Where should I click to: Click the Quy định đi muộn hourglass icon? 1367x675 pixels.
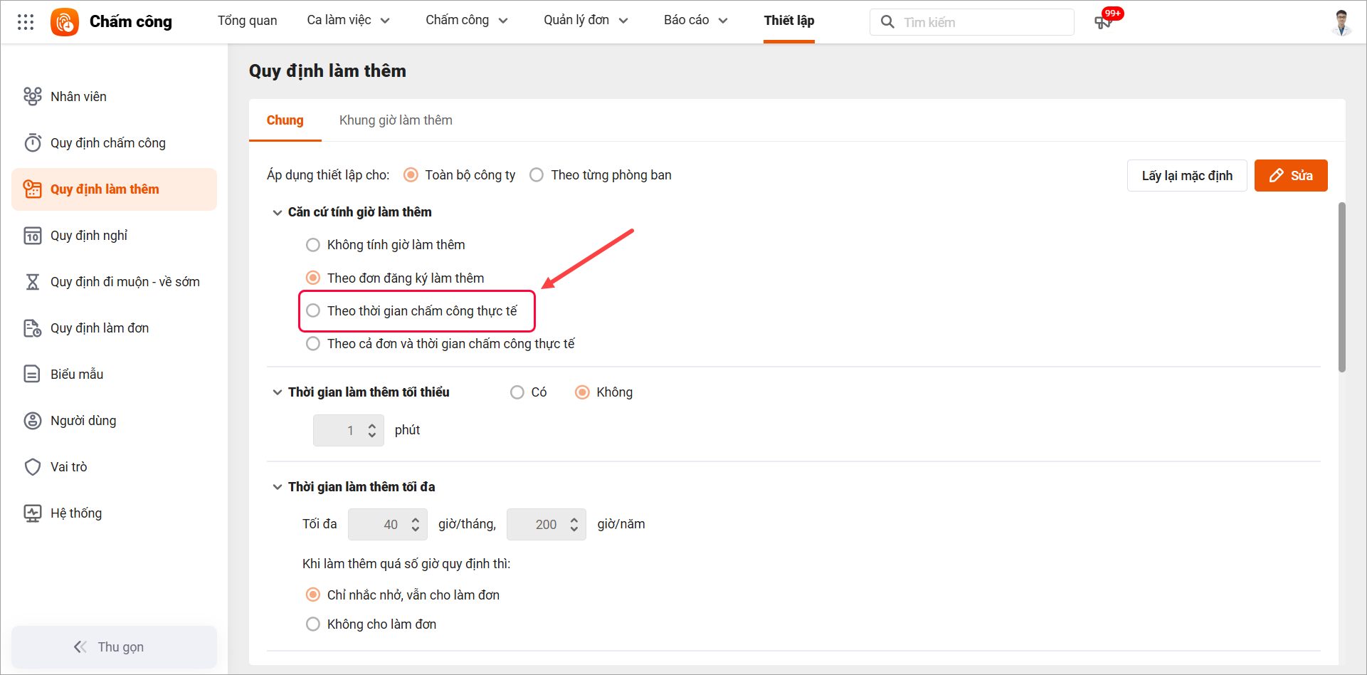click(x=33, y=281)
